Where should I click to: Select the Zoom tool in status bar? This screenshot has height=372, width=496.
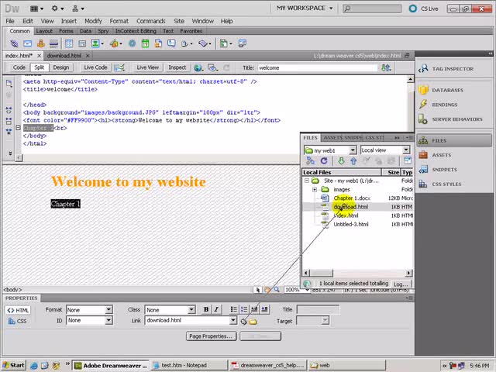[x=277, y=289]
